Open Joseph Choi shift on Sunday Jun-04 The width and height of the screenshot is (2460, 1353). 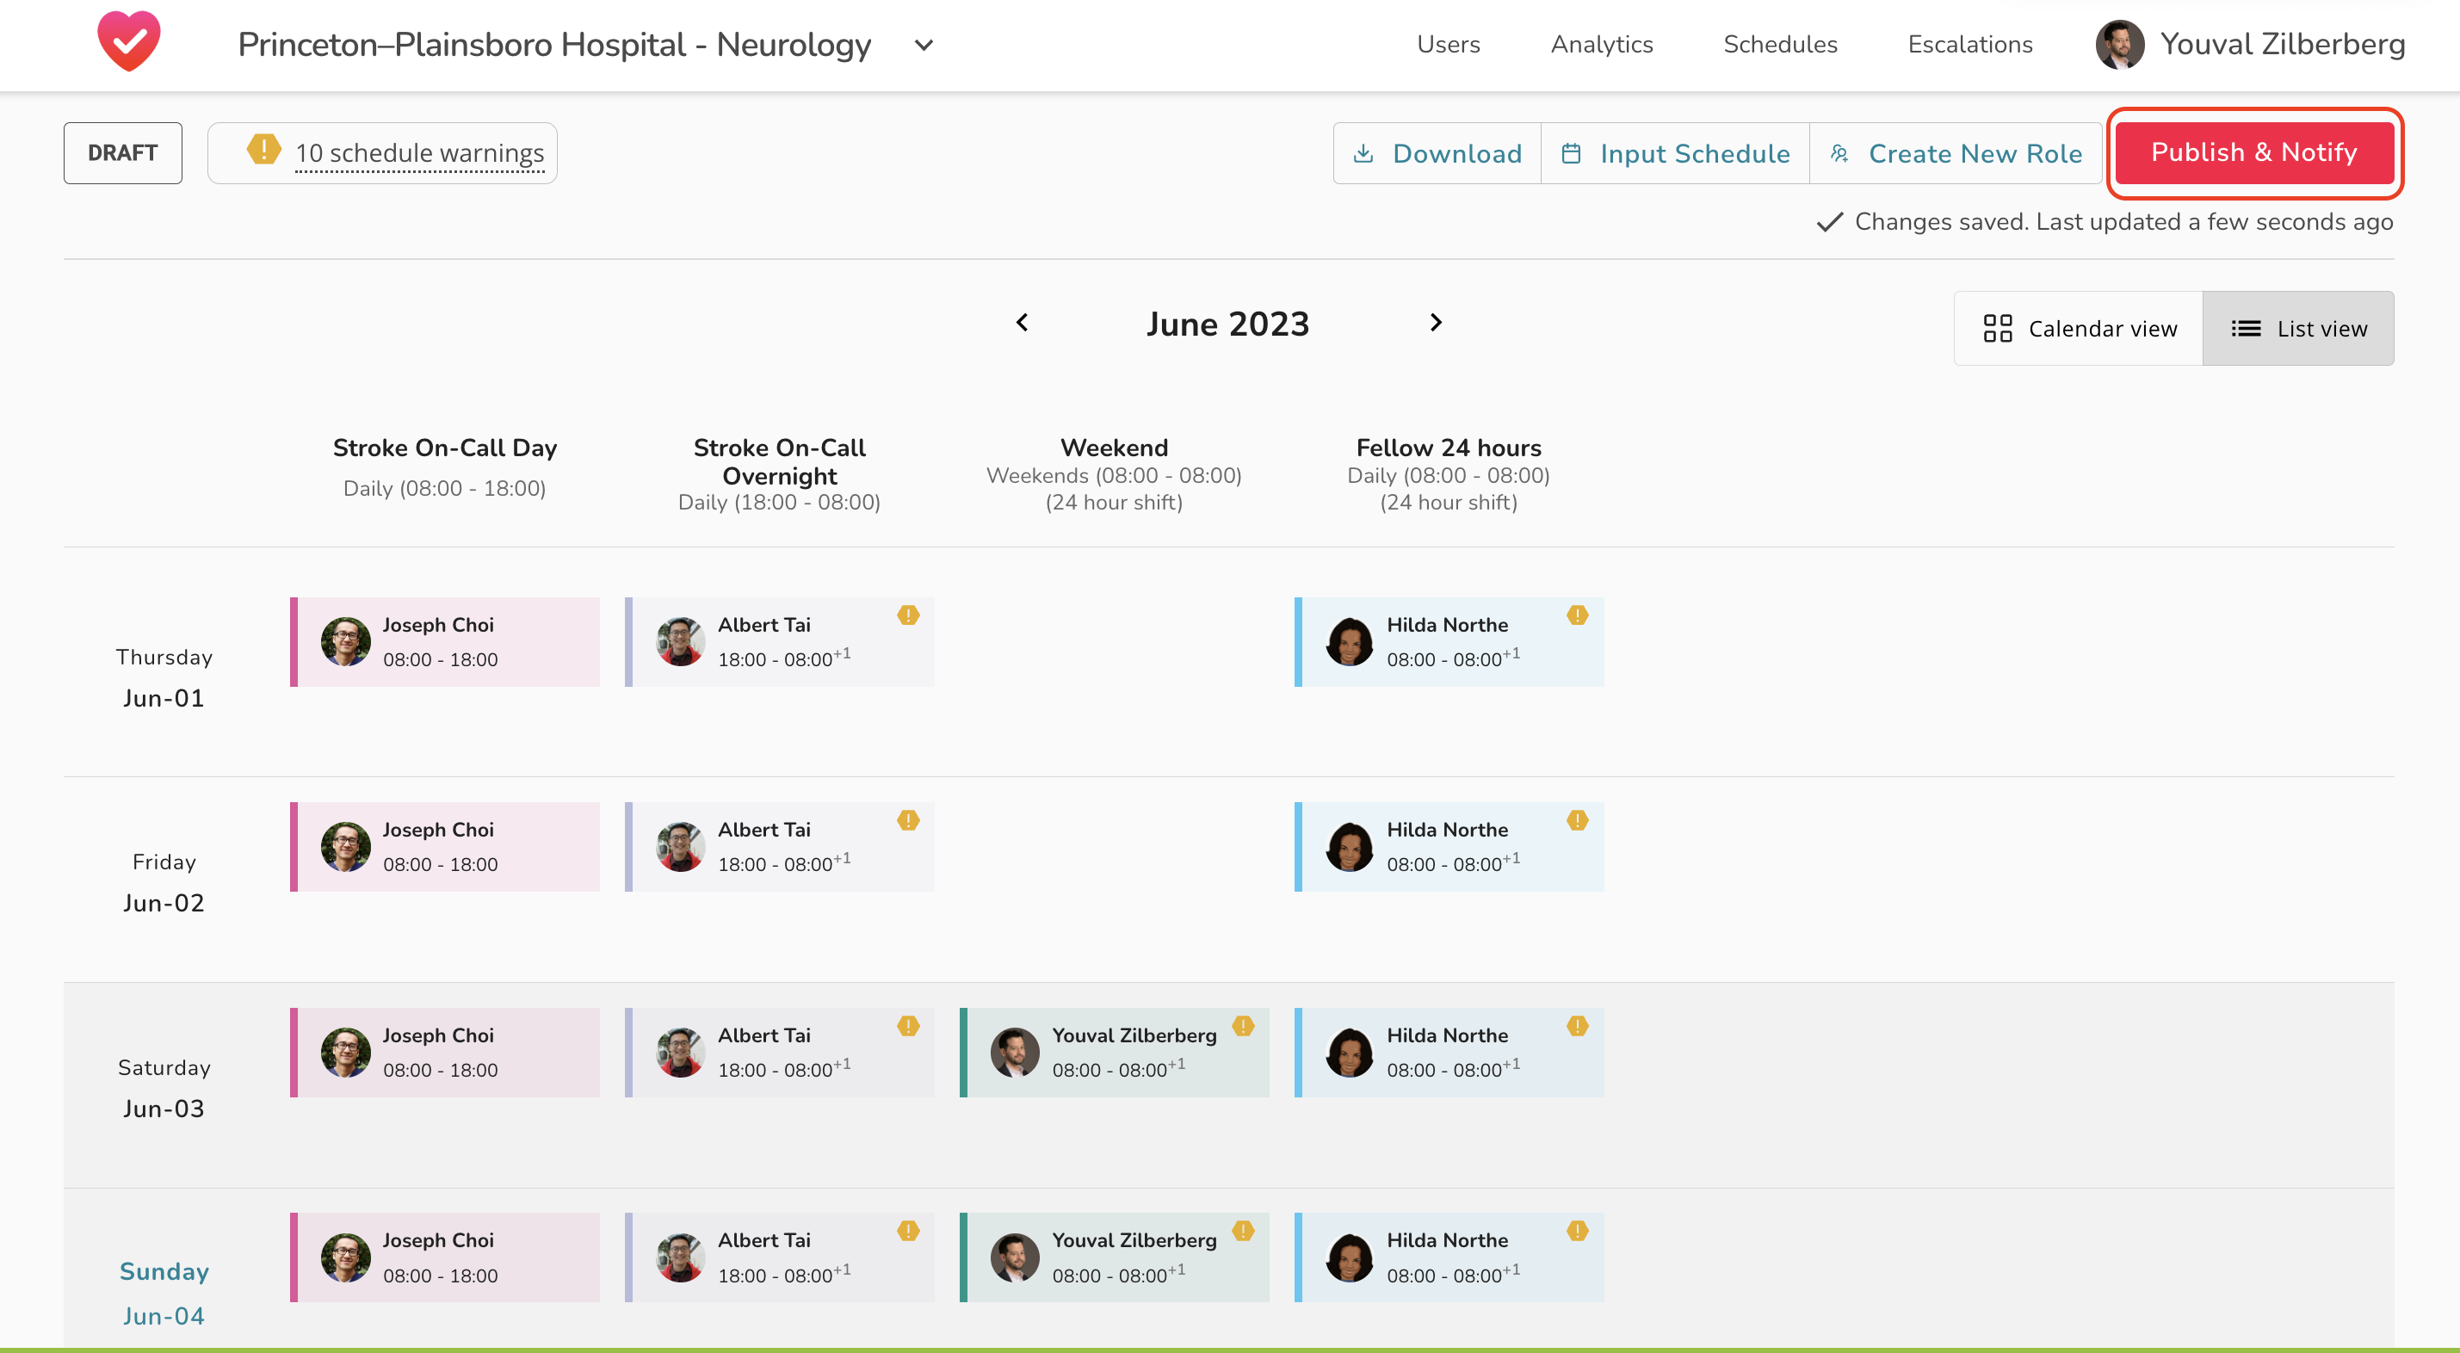pyautogui.click(x=445, y=1257)
